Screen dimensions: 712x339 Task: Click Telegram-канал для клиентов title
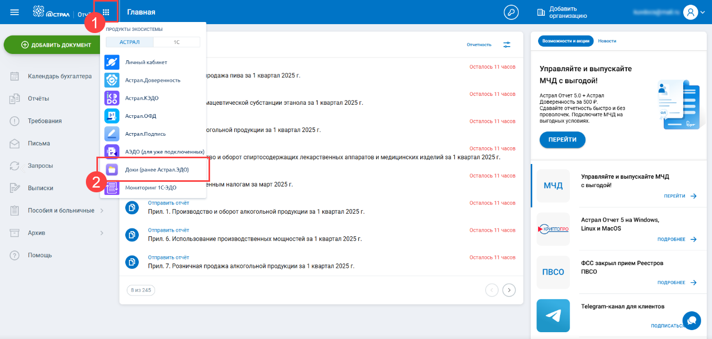(x=622, y=307)
